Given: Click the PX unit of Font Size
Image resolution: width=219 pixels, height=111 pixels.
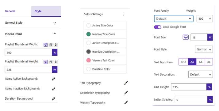Looking at the screenshot, I should coord(210,38).
